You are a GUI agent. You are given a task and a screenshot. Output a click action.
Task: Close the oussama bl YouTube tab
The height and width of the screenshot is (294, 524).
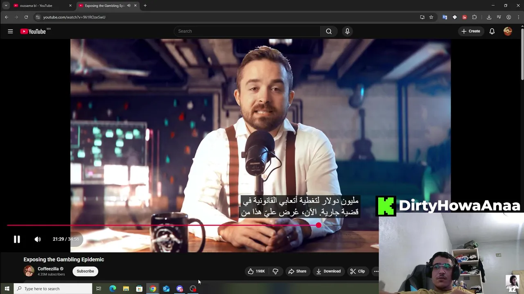[70, 6]
